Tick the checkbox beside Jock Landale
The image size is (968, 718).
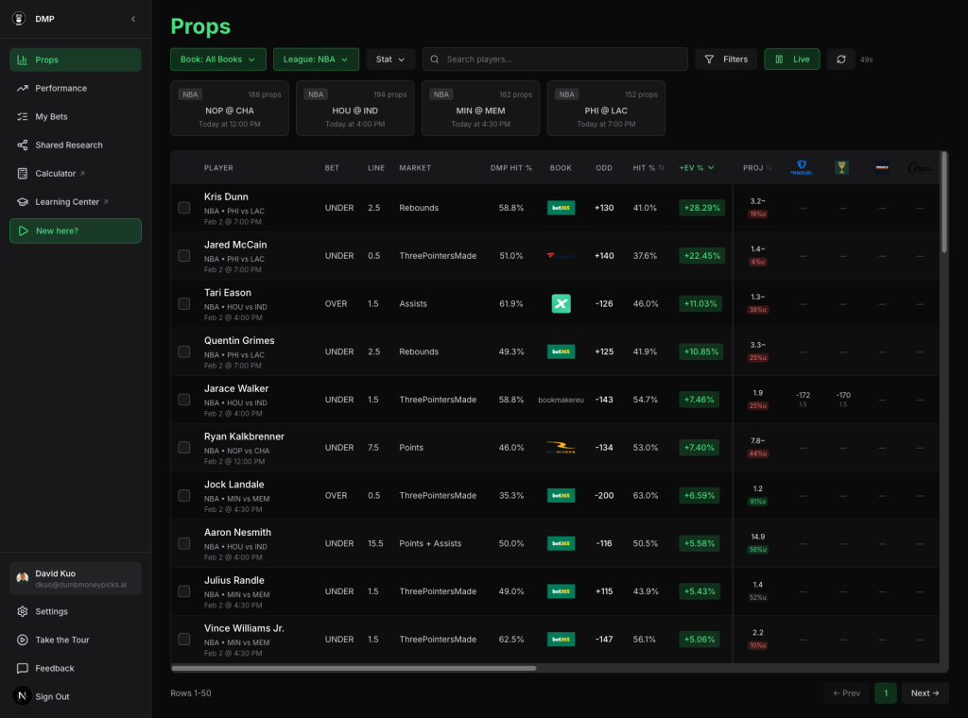184,496
